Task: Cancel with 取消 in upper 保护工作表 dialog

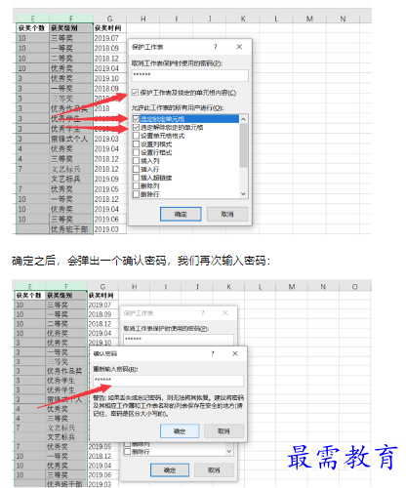Action: [x=227, y=214]
